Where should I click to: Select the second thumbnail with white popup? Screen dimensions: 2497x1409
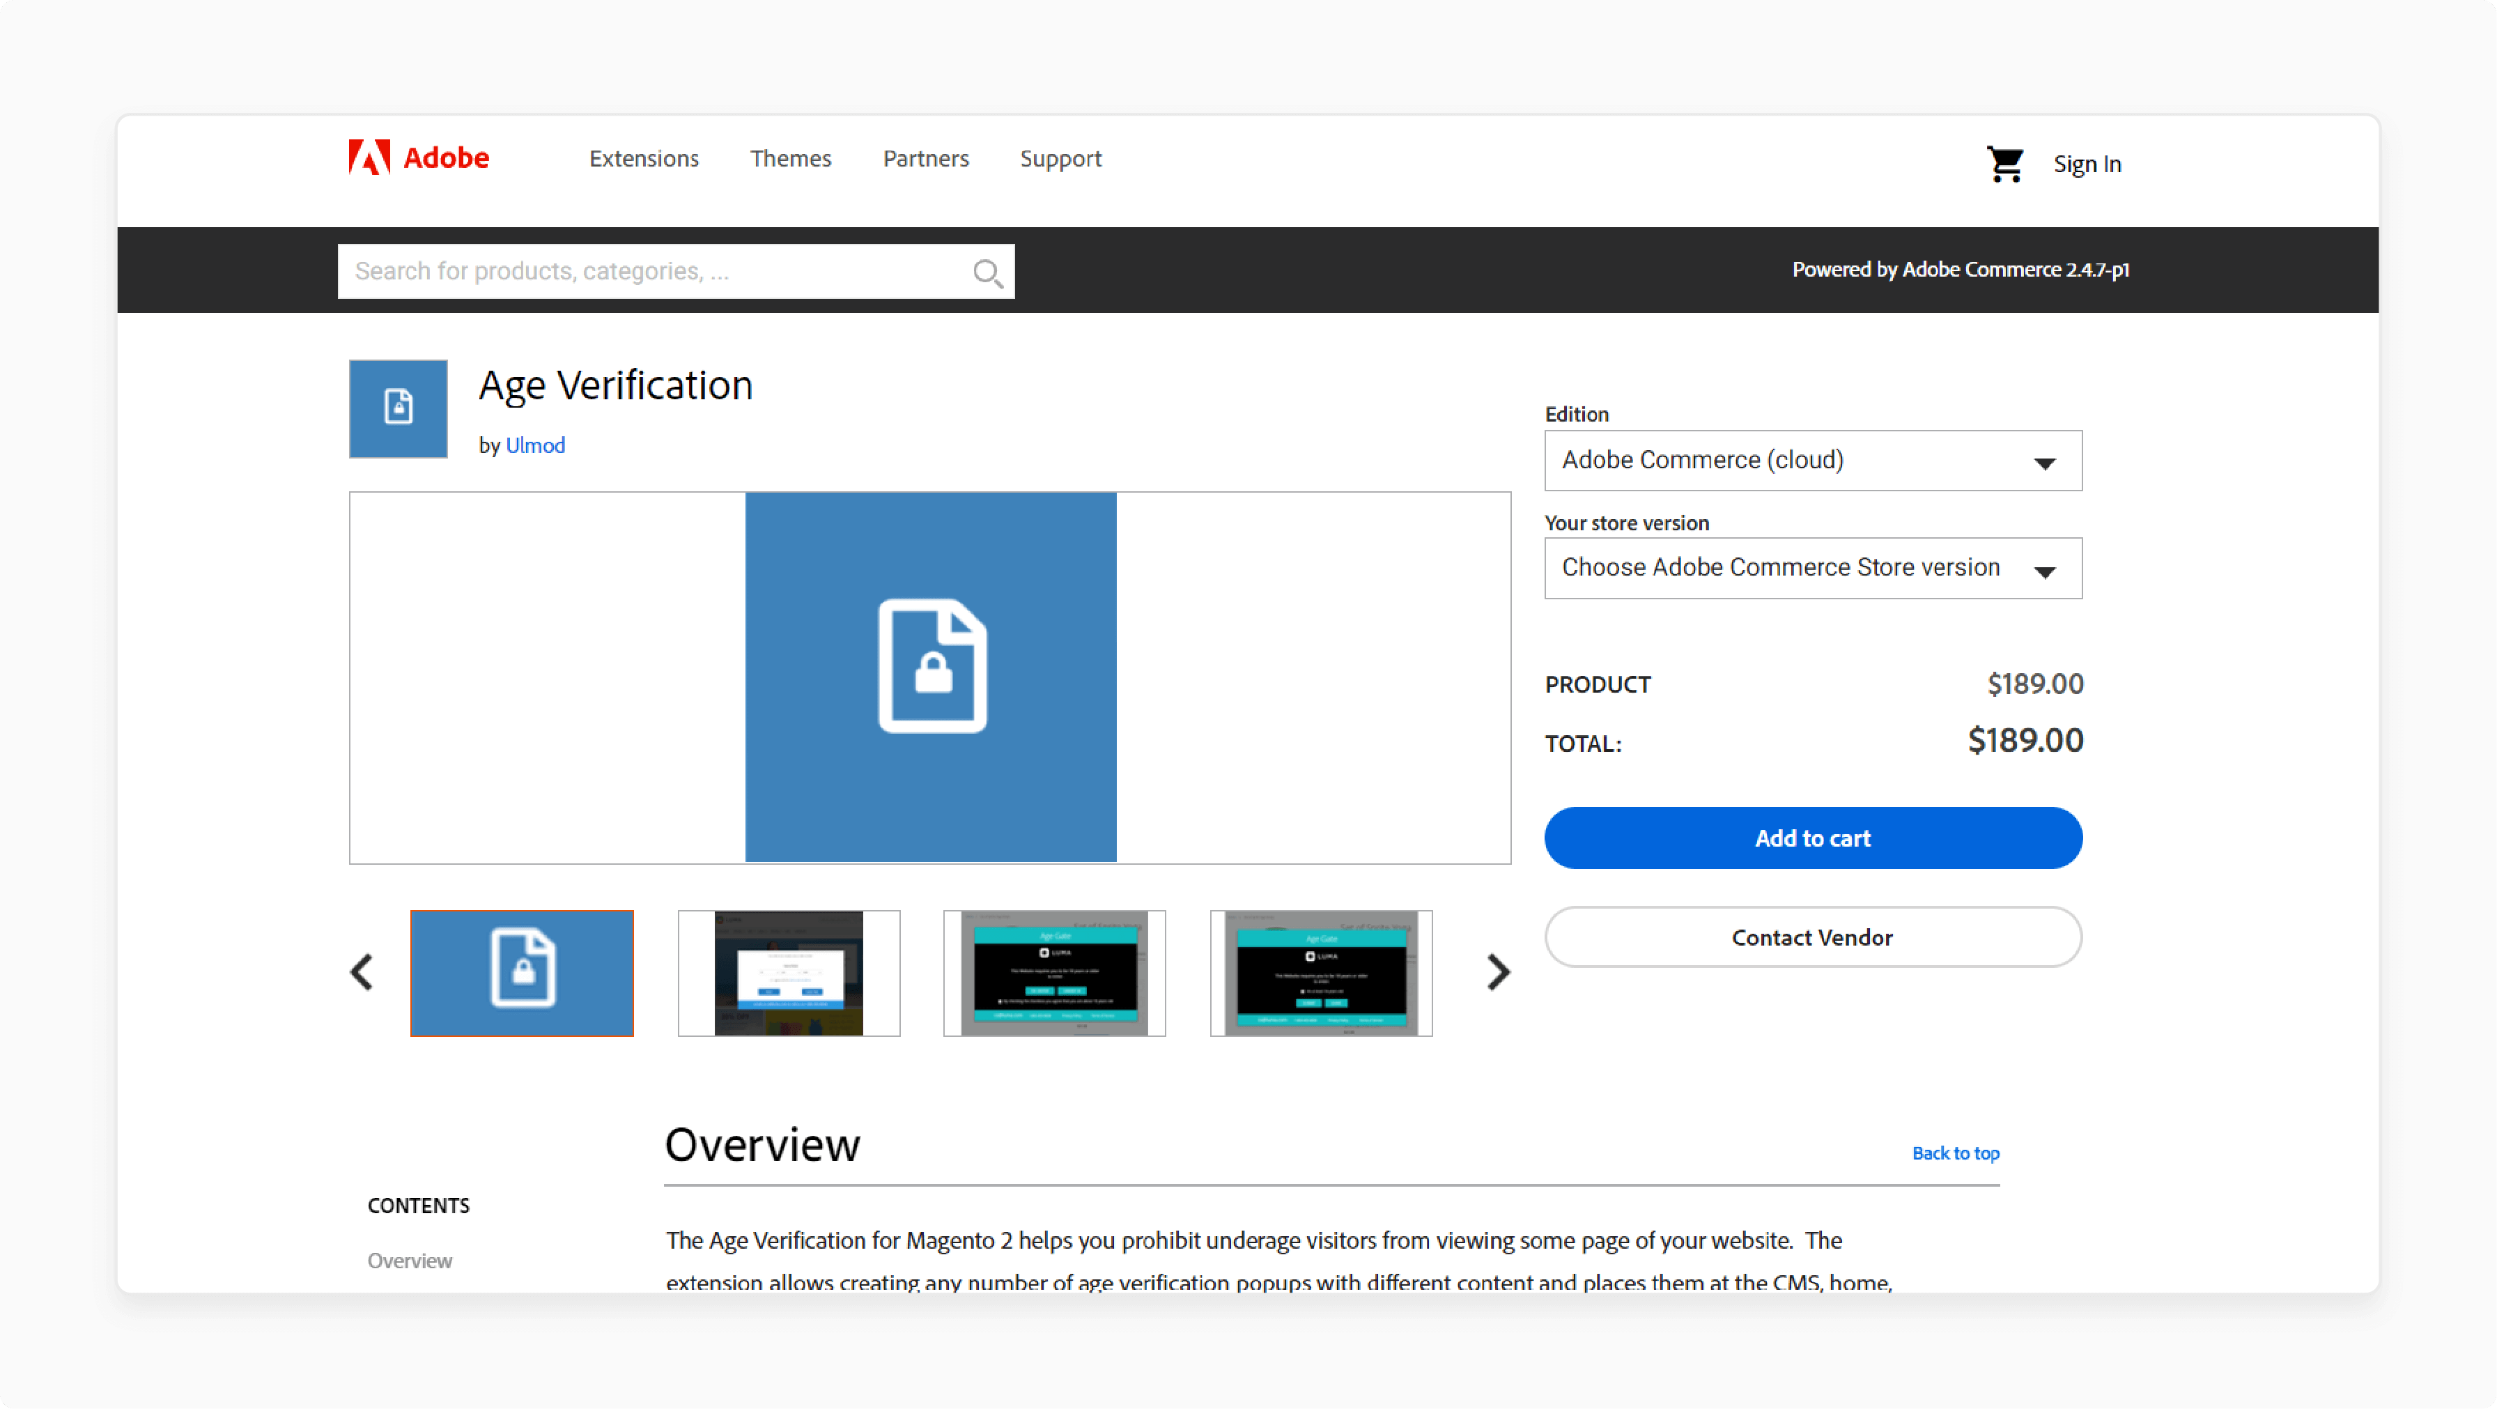[788, 973]
